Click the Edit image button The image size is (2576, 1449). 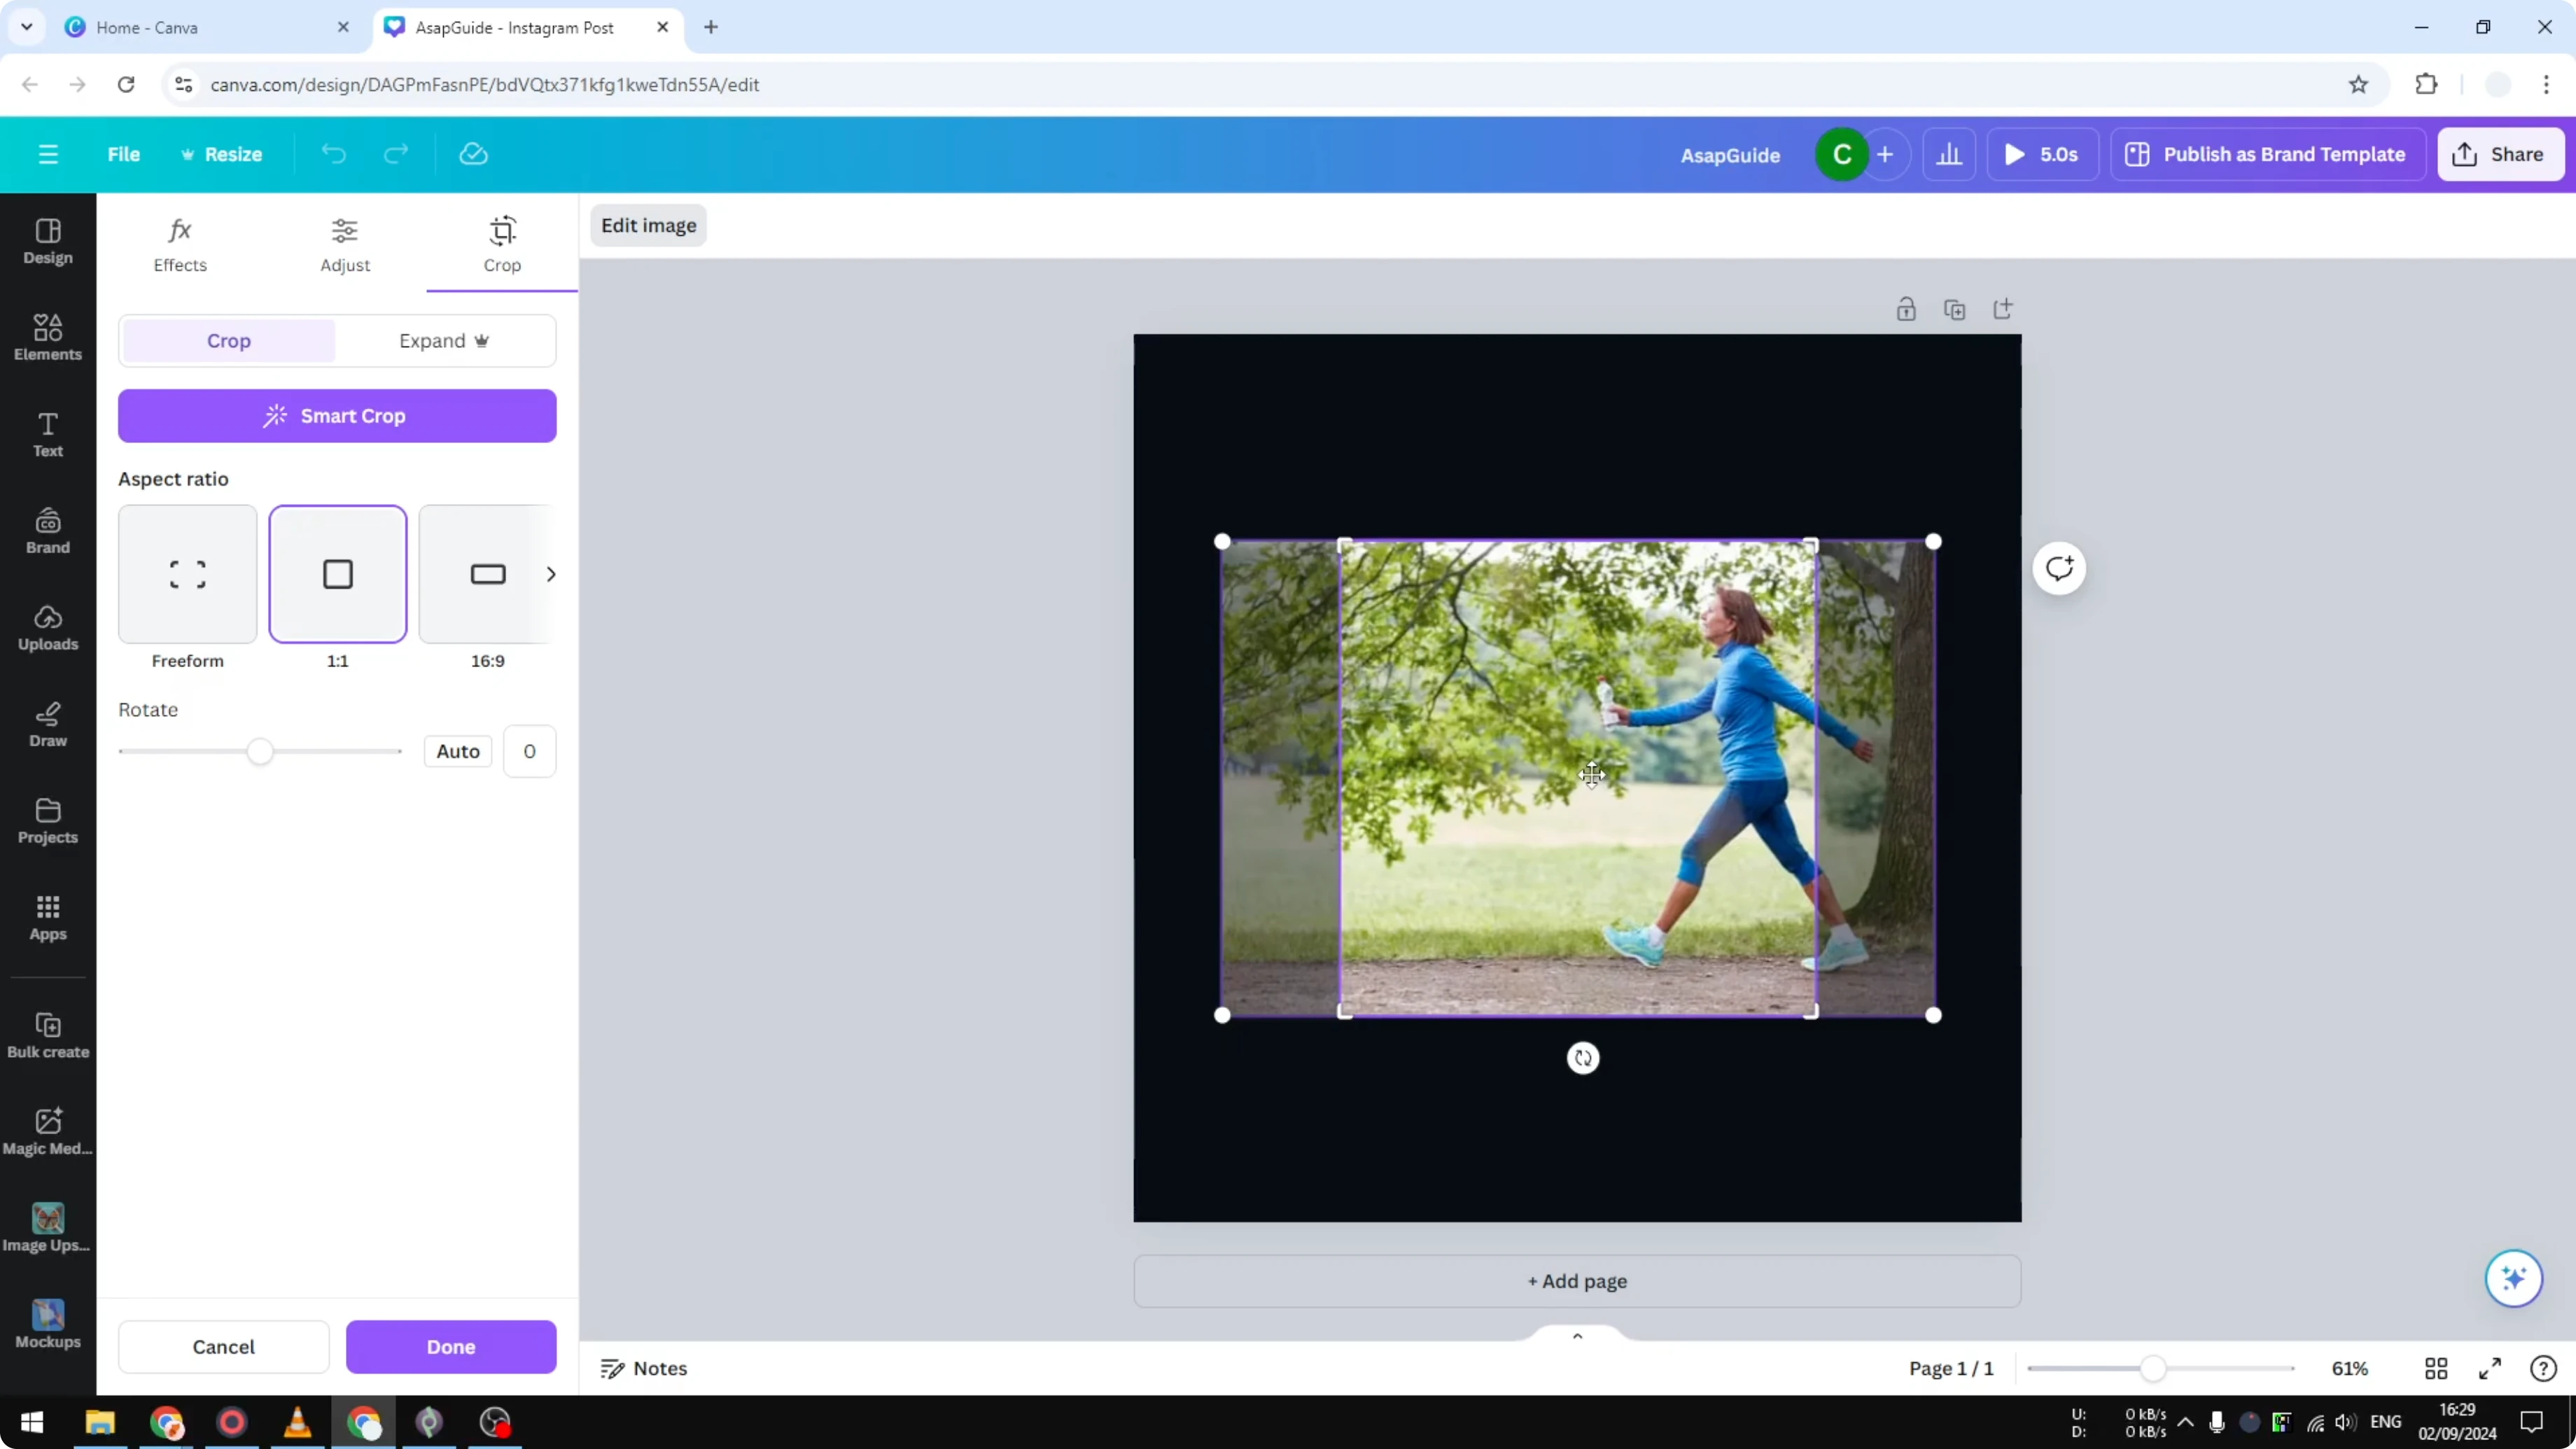coord(648,225)
